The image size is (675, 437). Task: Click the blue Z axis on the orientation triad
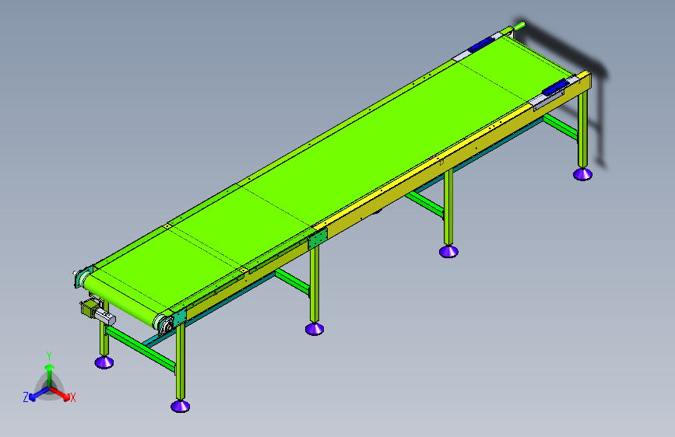pyautogui.click(x=39, y=394)
